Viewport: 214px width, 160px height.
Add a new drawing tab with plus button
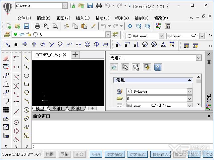point(75,55)
